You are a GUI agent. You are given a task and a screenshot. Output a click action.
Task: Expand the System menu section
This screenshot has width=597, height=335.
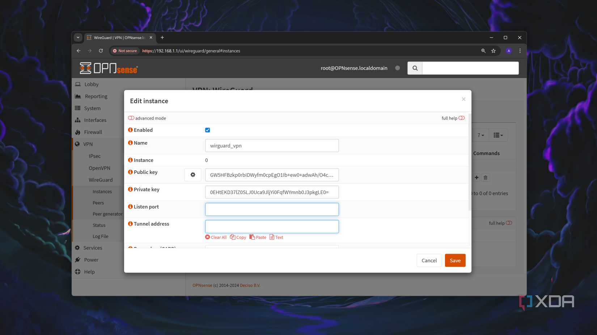(92, 108)
